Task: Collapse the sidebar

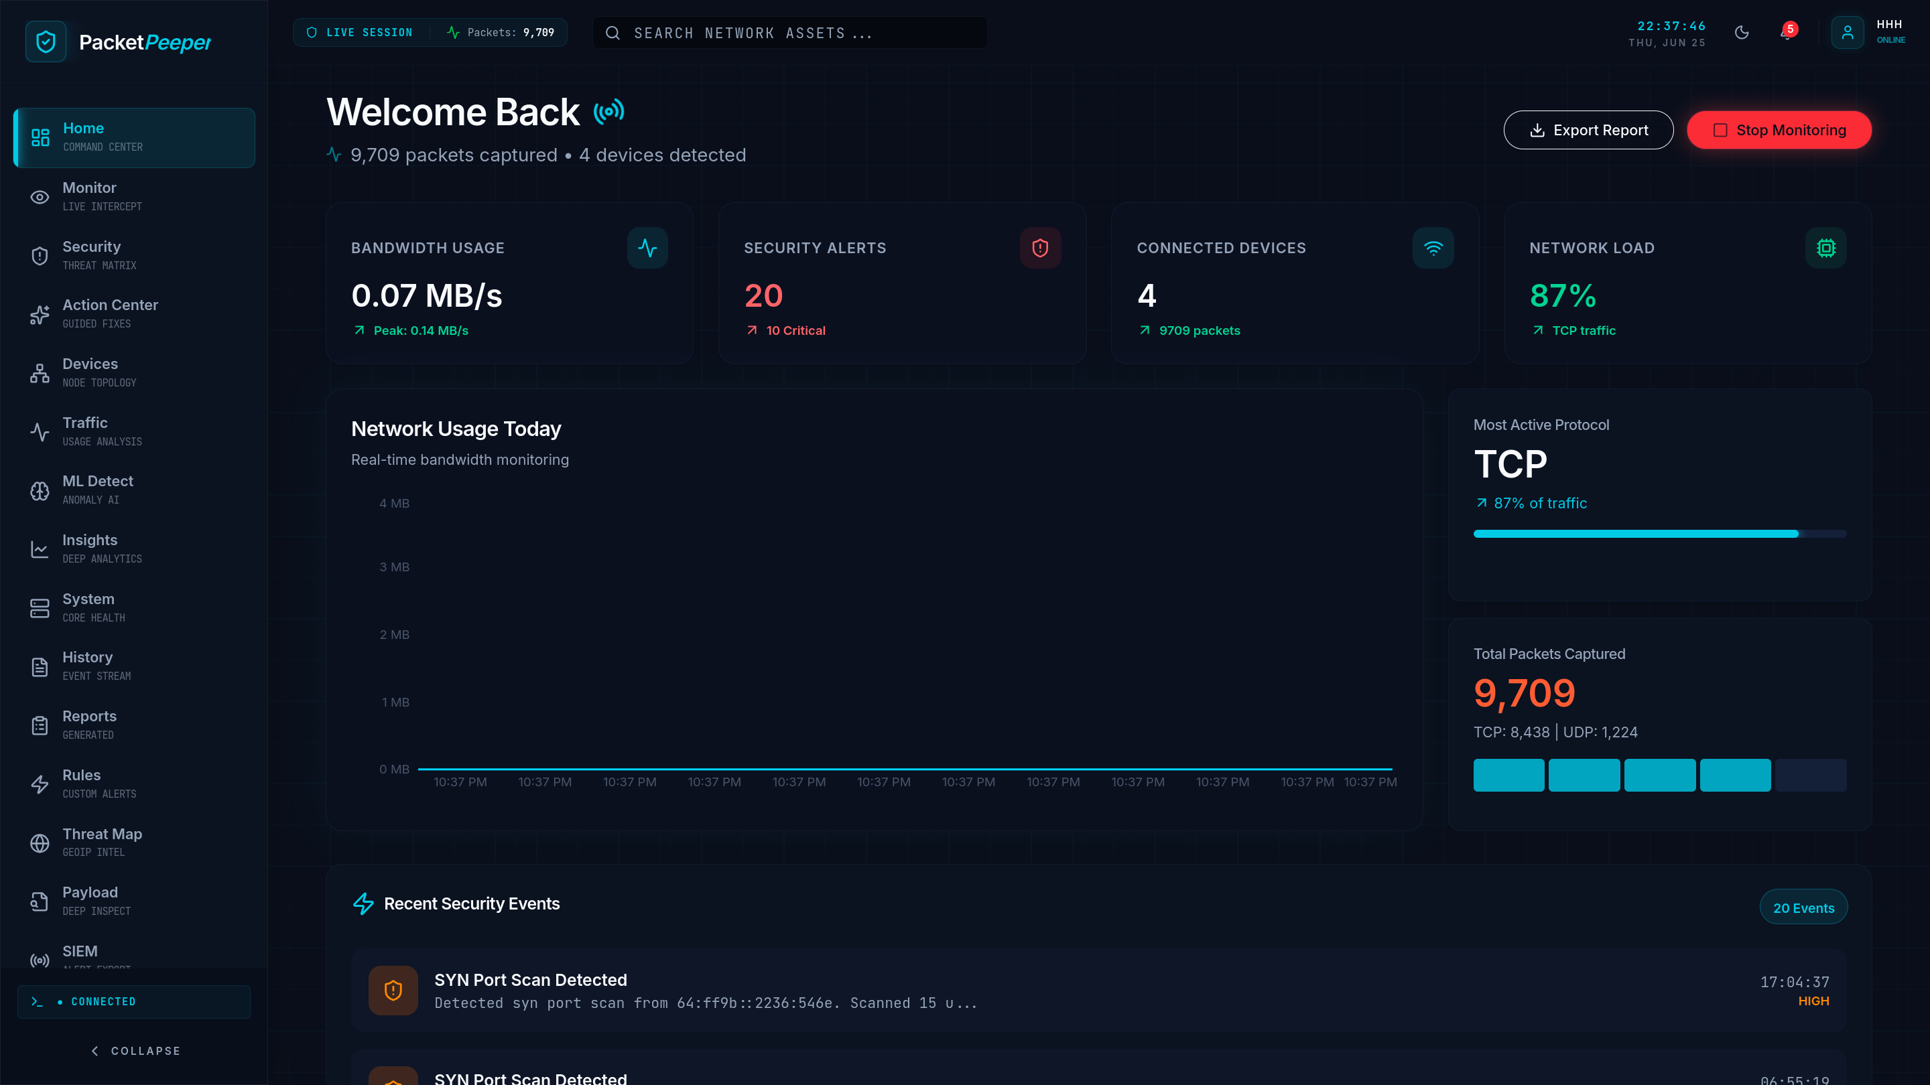Action: [135, 1052]
